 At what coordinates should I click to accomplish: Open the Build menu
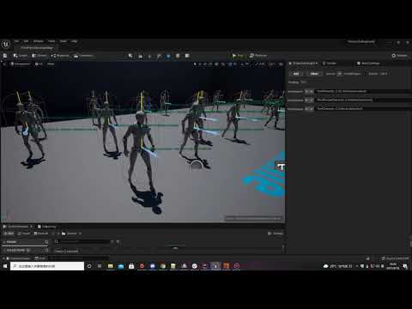tap(64, 41)
